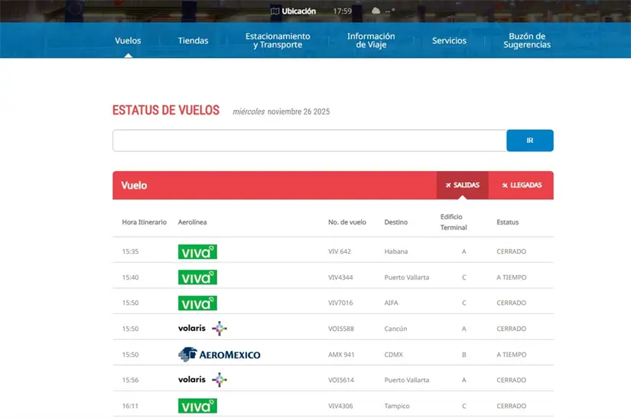Click the Volaris logo for flight VOI5588

point(203,329)
